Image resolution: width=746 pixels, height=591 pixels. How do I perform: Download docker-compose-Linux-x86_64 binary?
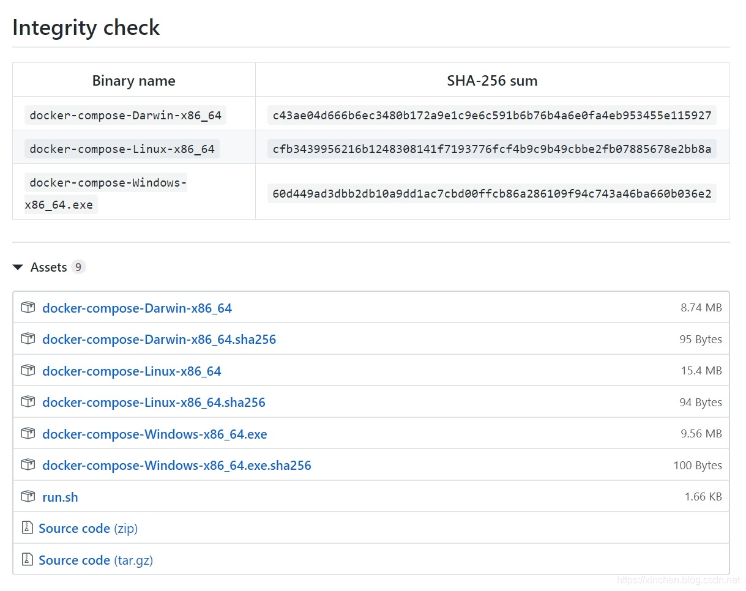pos(132,371)
